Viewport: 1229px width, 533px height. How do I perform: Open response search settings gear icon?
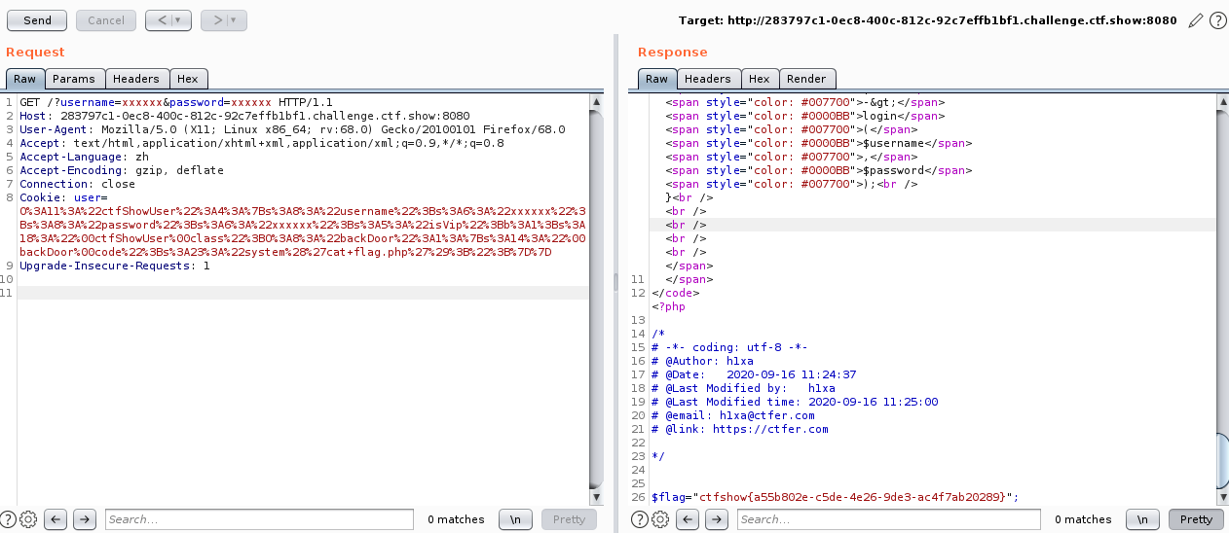[x=659, y=519]
